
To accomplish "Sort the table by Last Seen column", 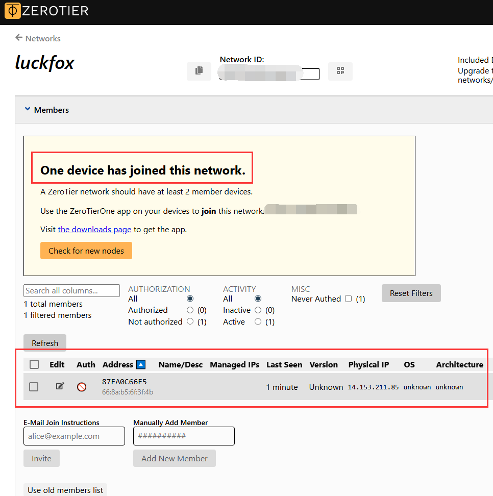I will click(x=284, y=364).
